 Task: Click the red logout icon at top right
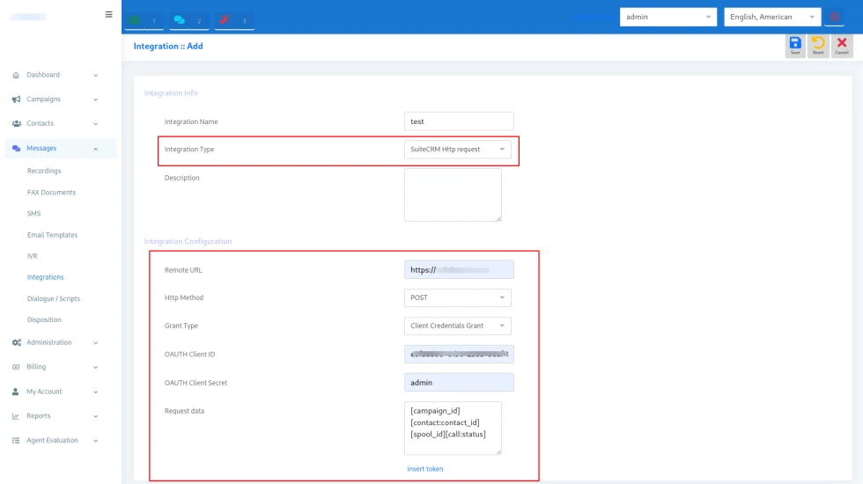click(835, 17)
